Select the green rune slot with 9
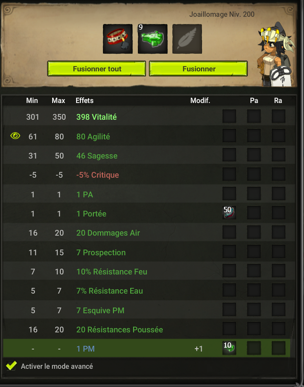 [x=153, y=39]
